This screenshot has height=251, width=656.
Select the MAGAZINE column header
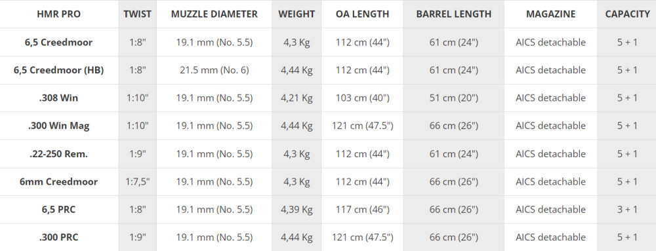550,14
